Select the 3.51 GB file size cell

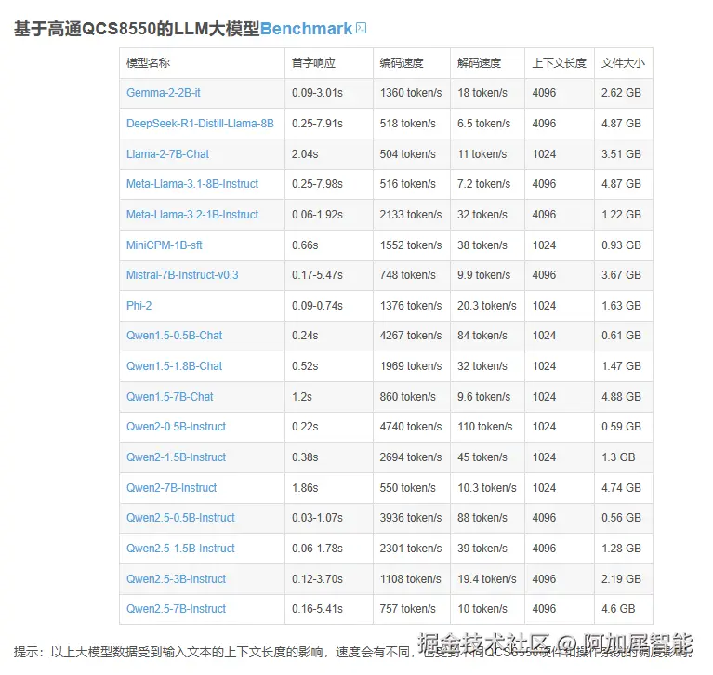(x=624, y=154)
